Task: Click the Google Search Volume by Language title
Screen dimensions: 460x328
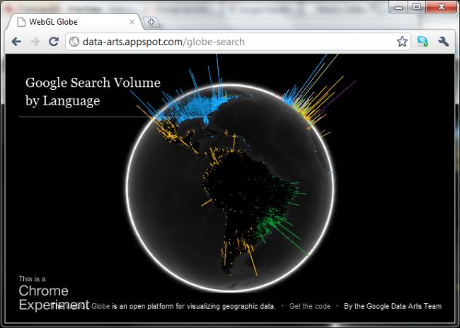Action: click(93, 92)
